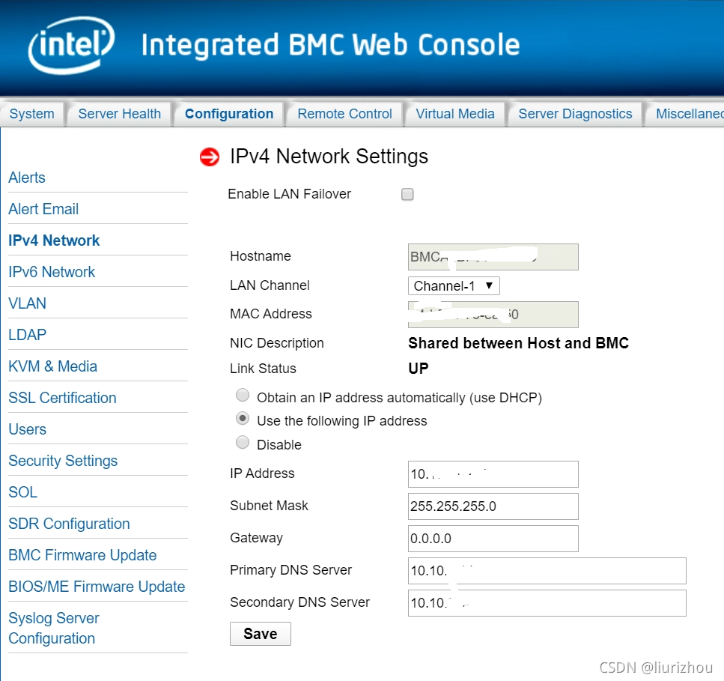Open BMC Firmware Update
This screenshot has height=681, width=724.
(82, 554)
